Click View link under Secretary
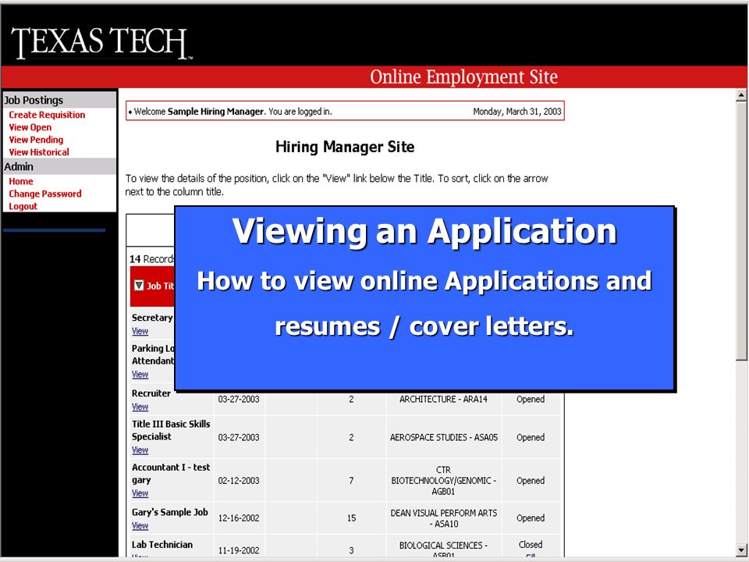 (140, 331)
